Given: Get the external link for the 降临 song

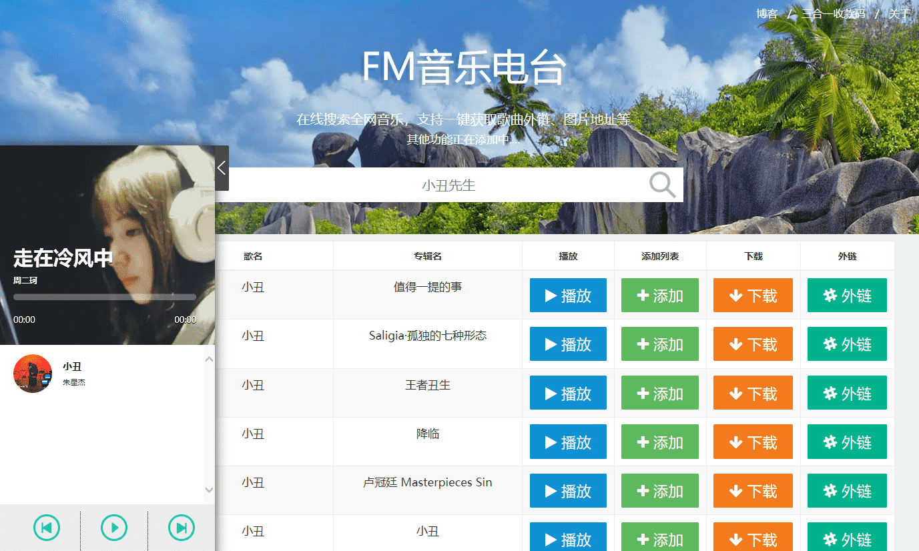Looking at the screenshot, I should click(847, 442).
